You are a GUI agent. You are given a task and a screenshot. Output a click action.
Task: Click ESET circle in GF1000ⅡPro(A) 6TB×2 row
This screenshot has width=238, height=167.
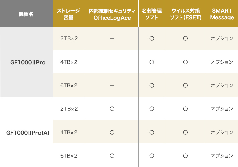pos(185,156)
